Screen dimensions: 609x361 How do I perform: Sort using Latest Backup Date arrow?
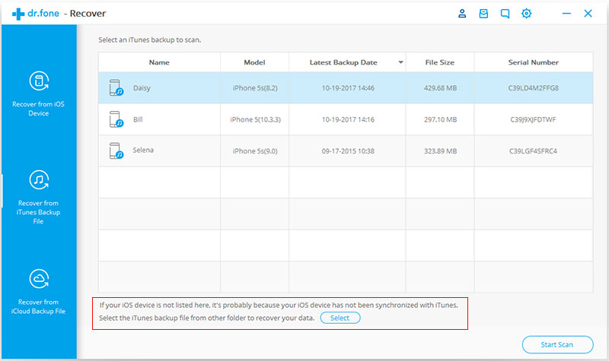coord(400,62)
